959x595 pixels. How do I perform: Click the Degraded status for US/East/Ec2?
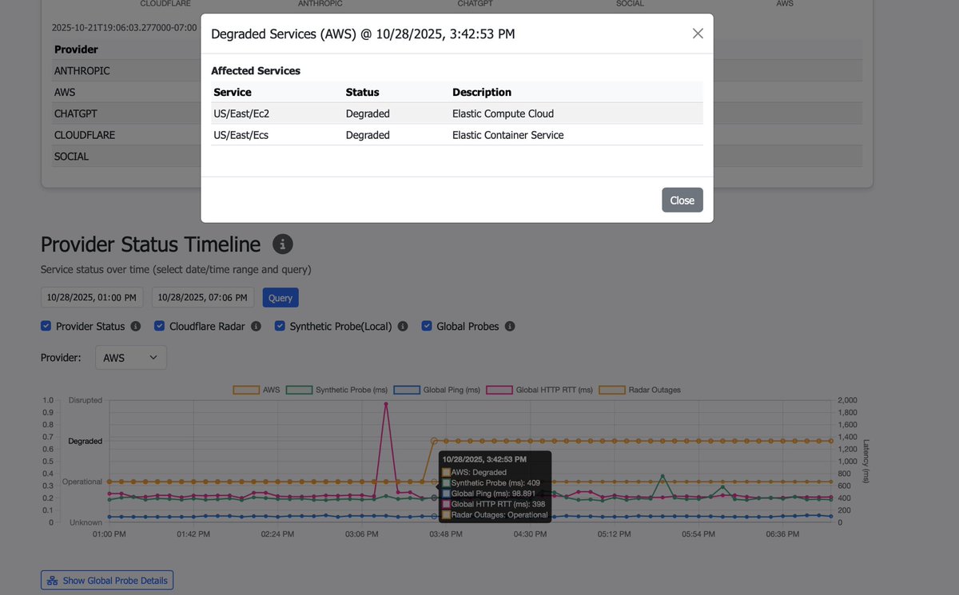[x=368, y=113]
